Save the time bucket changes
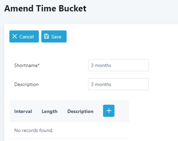178x141 pixels. (54, 36)
